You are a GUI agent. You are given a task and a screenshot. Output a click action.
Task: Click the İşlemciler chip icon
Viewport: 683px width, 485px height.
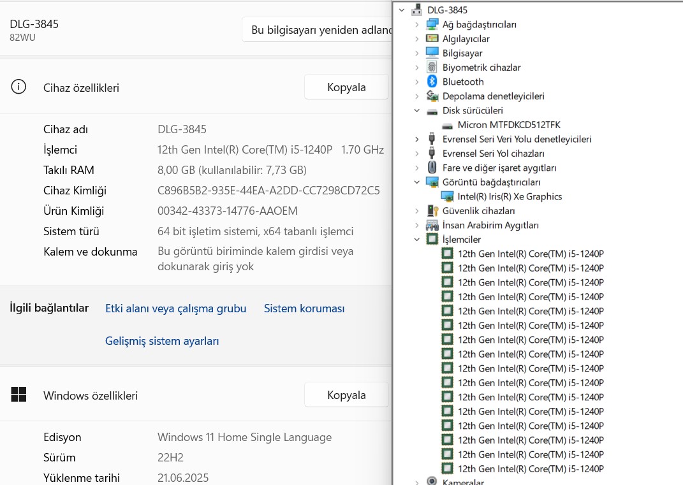[x=432, y=239]
